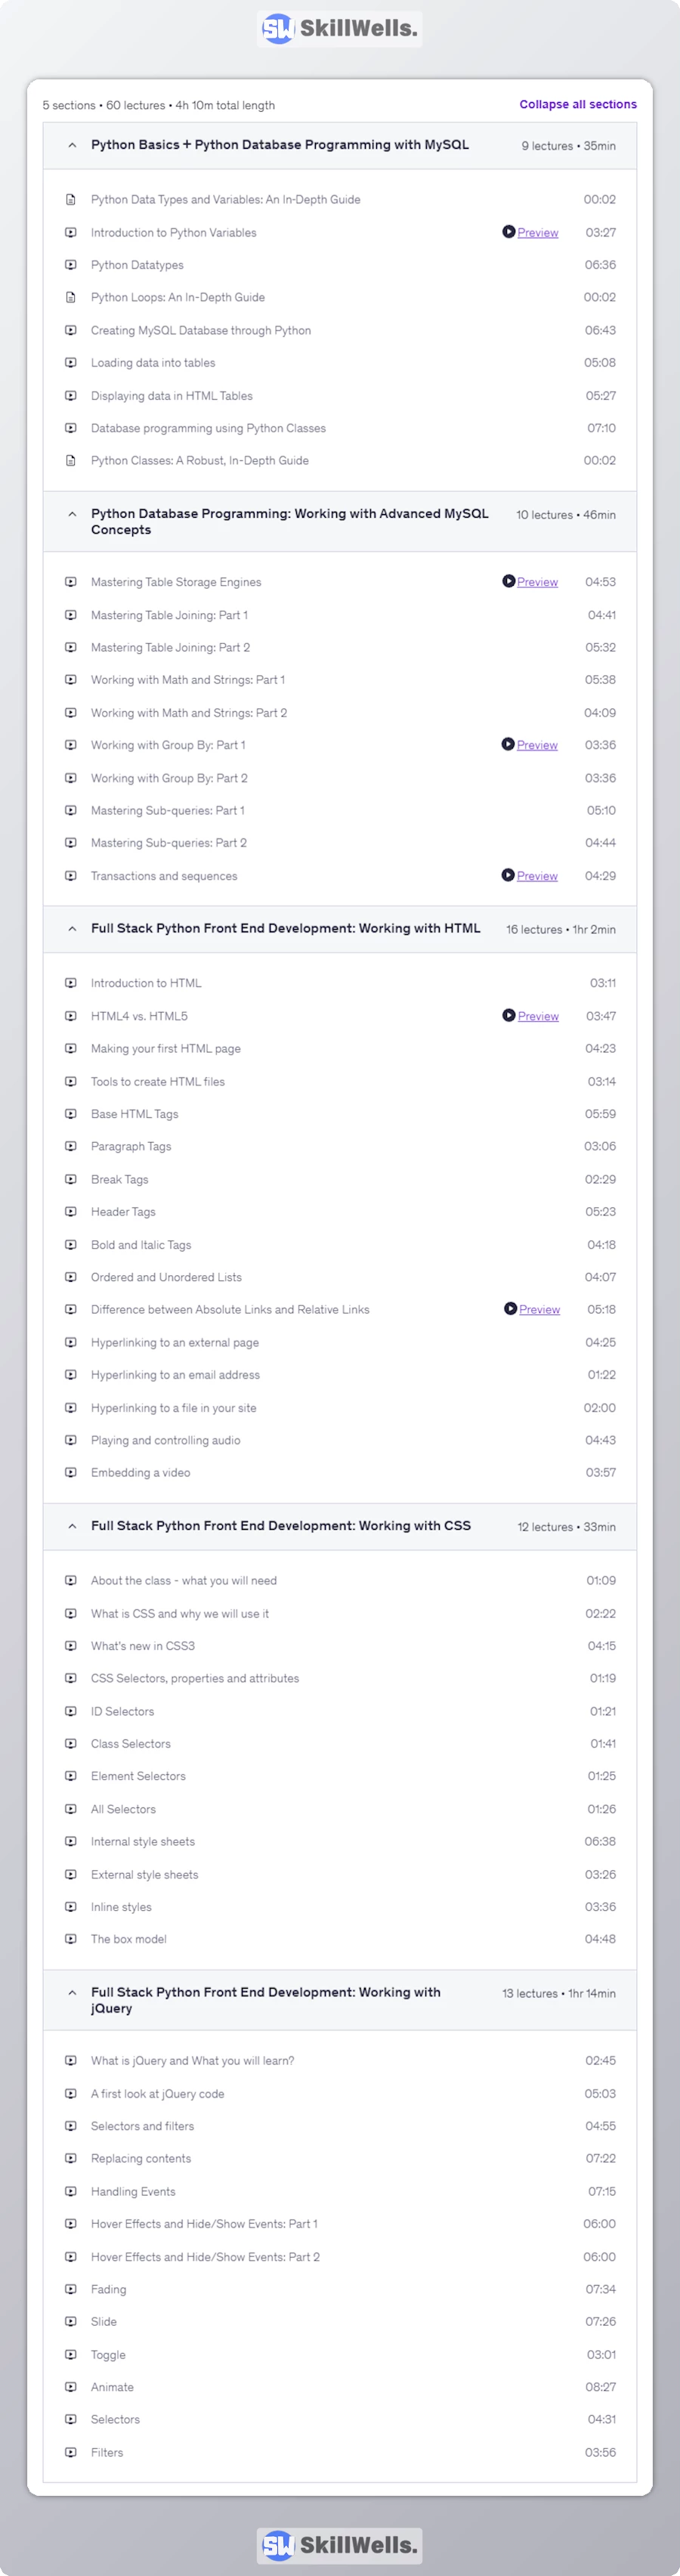
Task: Click the video icon next to Handling Events
Action: 71,2191
